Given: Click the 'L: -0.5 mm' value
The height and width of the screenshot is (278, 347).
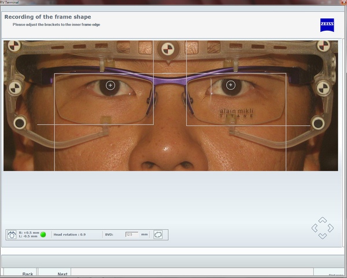Looking at the screenshot, I should click(28, 236).
